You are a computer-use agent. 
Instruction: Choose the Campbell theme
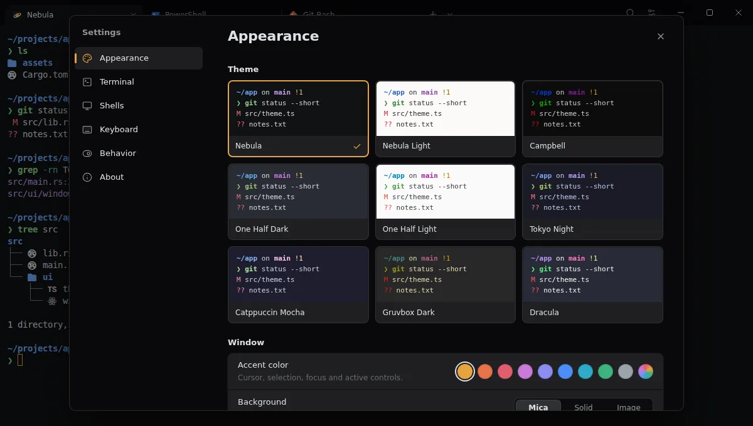point(592,118)
